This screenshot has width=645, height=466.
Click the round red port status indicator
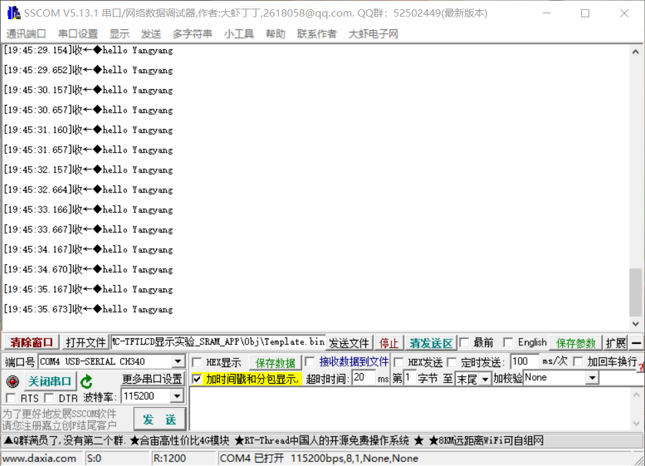(x=12, y=380)
